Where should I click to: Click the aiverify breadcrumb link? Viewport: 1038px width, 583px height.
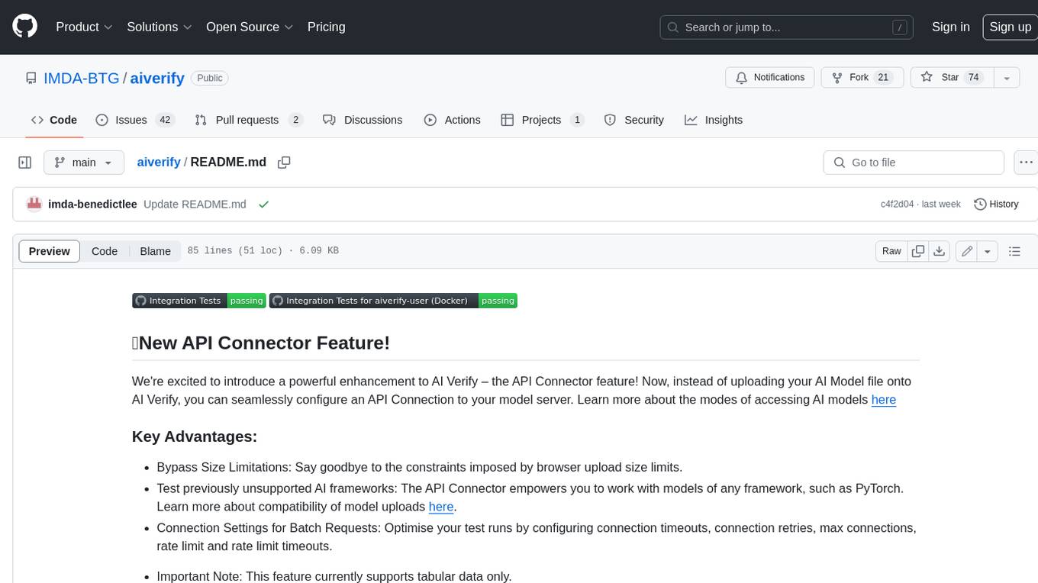[x=159, y=163]
